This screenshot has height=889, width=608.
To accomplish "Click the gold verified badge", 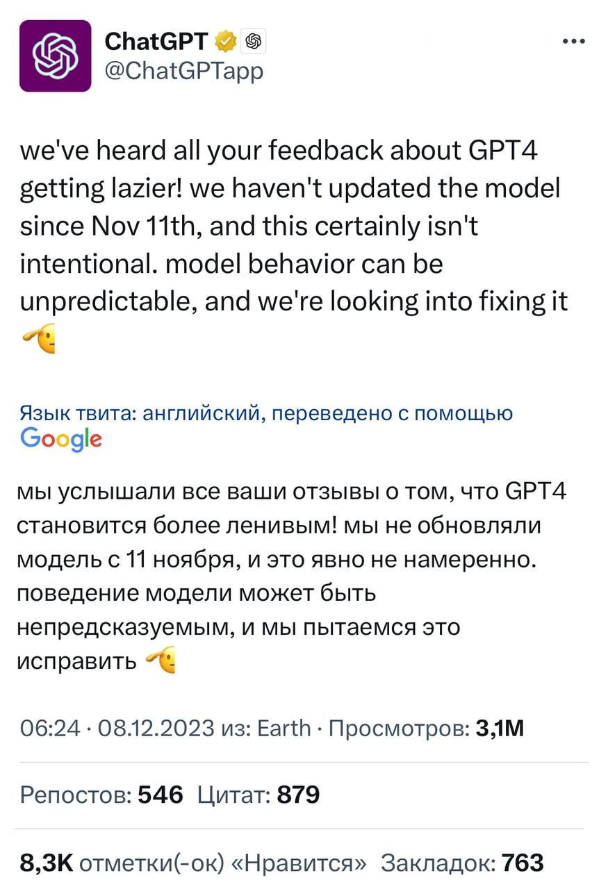I will point(225,42).
